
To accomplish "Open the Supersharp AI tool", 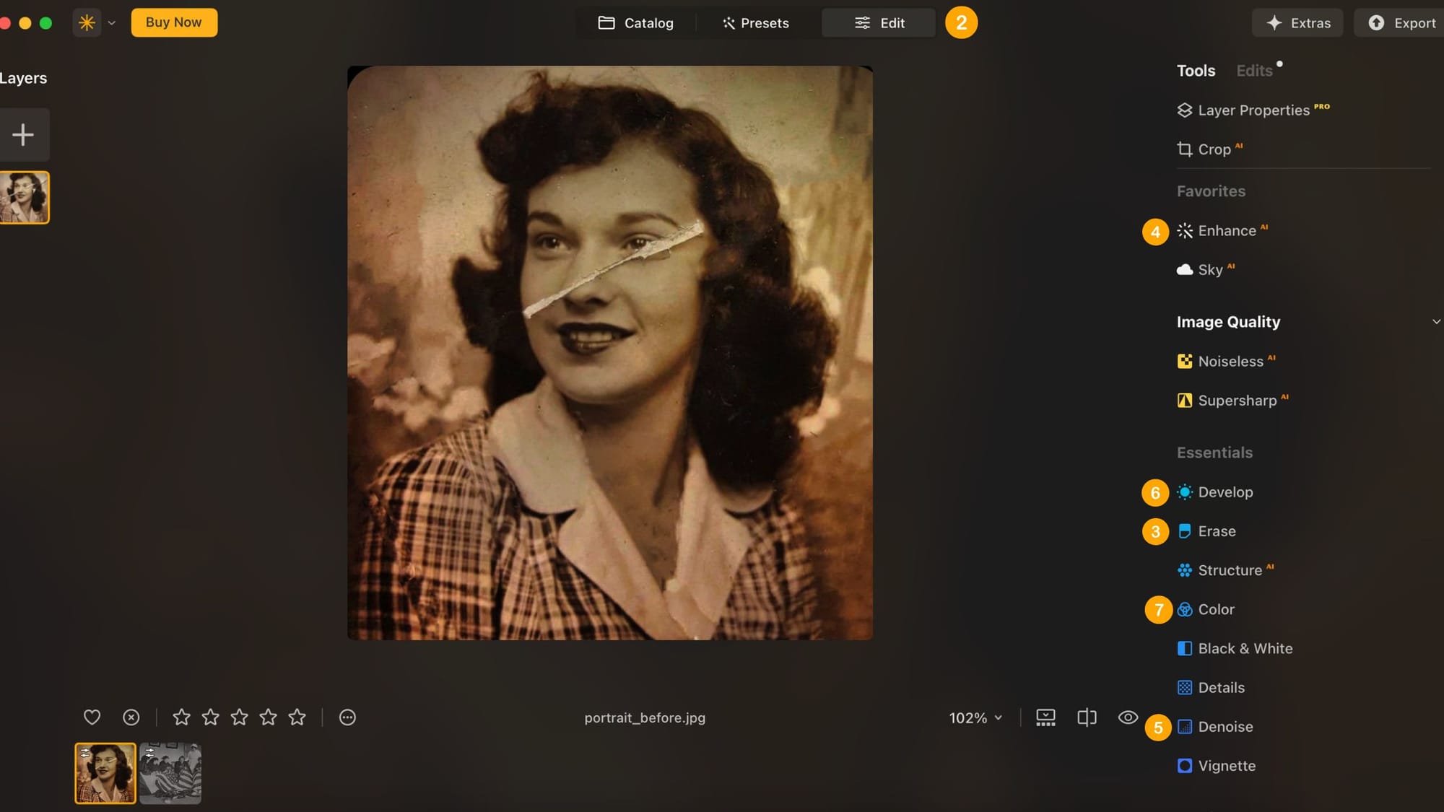I will pos(1237,400).
